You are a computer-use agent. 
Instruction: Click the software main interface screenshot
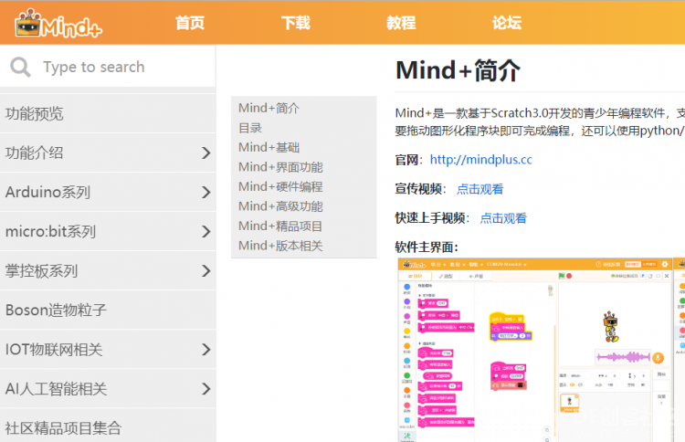pos(534,350)
